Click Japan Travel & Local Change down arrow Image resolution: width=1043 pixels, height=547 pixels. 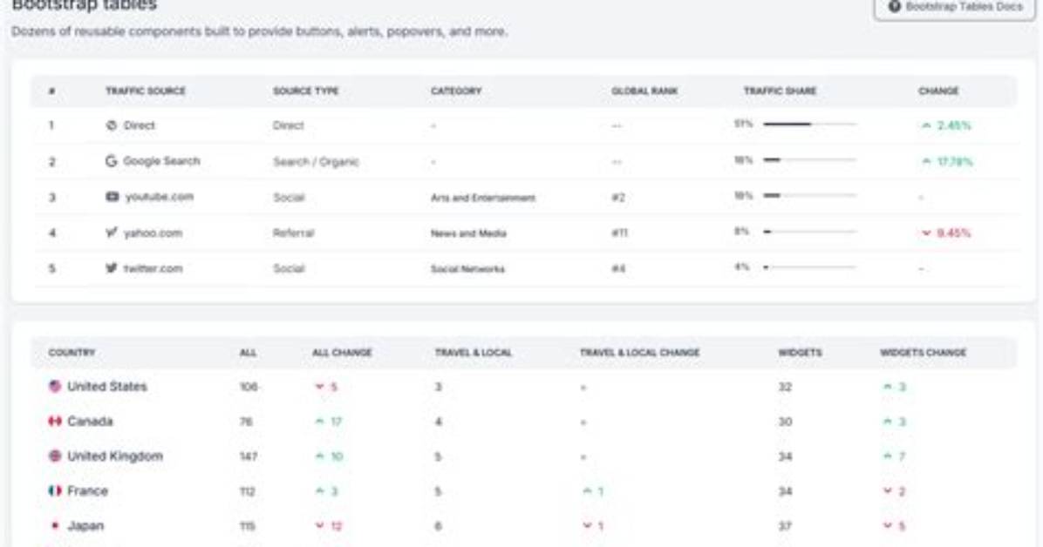point(587,526)
